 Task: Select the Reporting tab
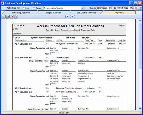[x=119, y=13]
